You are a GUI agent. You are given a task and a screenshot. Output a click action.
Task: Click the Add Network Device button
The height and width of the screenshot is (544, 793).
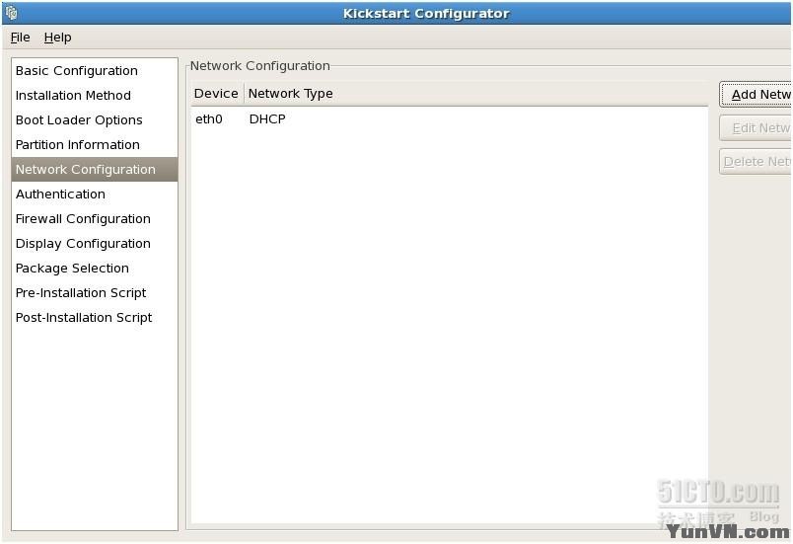point(756,95)
